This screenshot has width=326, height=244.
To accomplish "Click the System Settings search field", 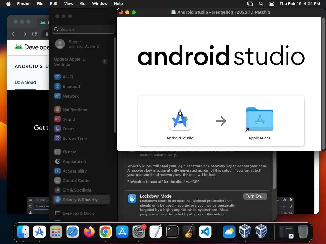I will (x=83, y=29).
